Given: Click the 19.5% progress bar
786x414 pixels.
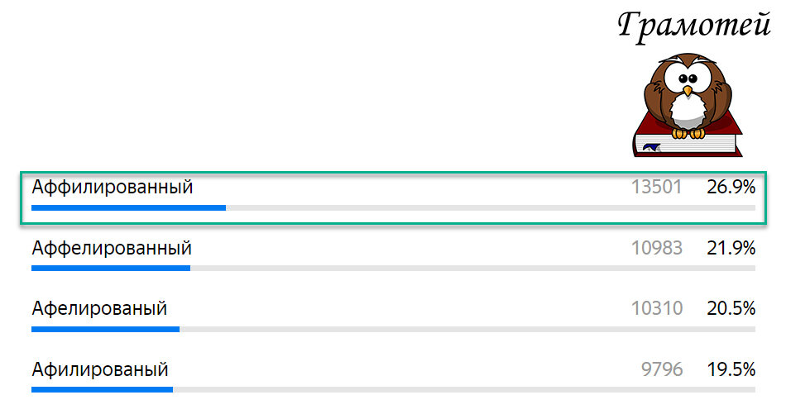Looking at the screenshot, I should tap(393, 389).
